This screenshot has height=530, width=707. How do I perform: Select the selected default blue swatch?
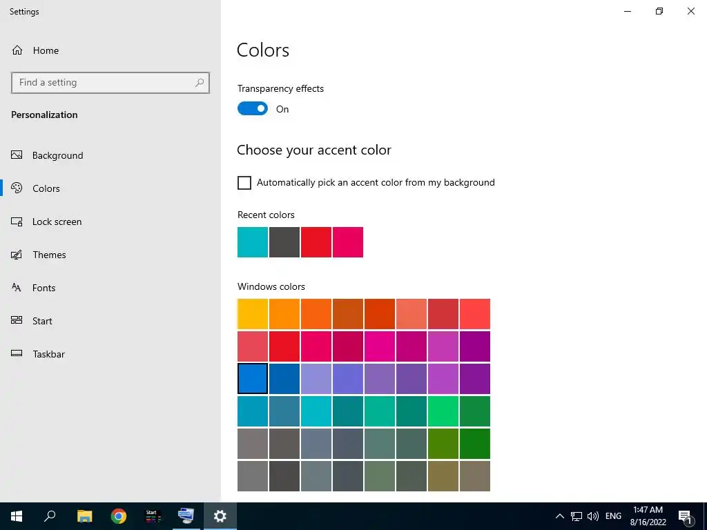point(253,379)
